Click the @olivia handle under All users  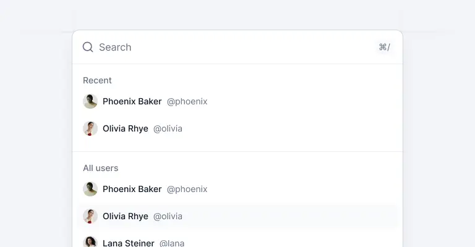pyautogui.click(x=168, y=216)
